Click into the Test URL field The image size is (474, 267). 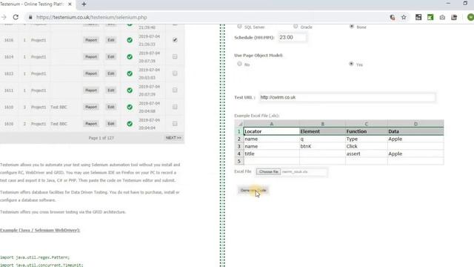click(347, 97)
